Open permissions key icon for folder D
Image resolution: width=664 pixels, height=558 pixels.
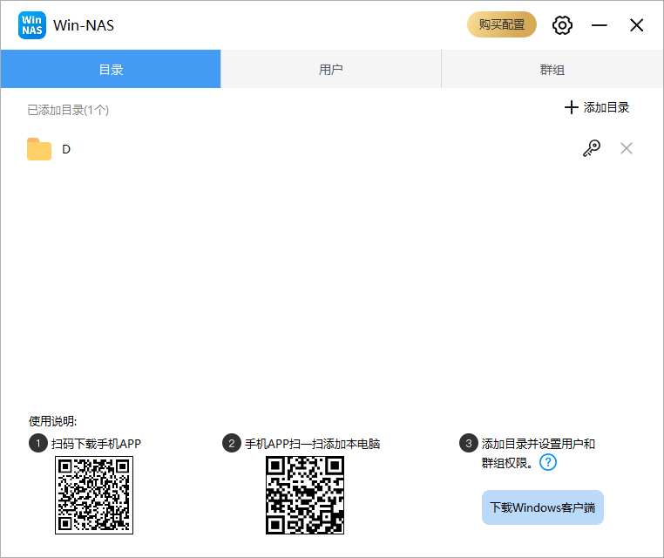592,149
